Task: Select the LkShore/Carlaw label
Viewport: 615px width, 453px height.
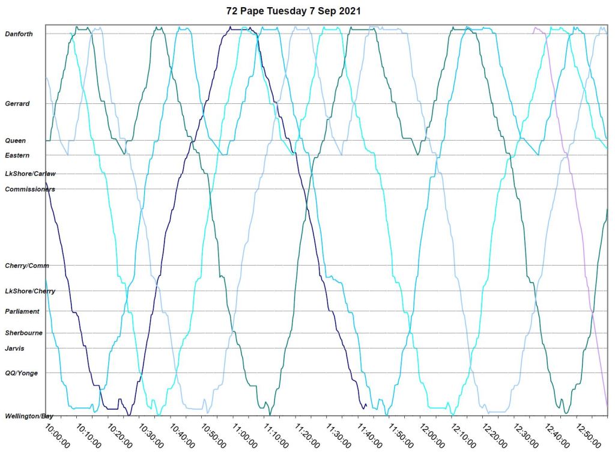Action: click(x=30, y=174)
